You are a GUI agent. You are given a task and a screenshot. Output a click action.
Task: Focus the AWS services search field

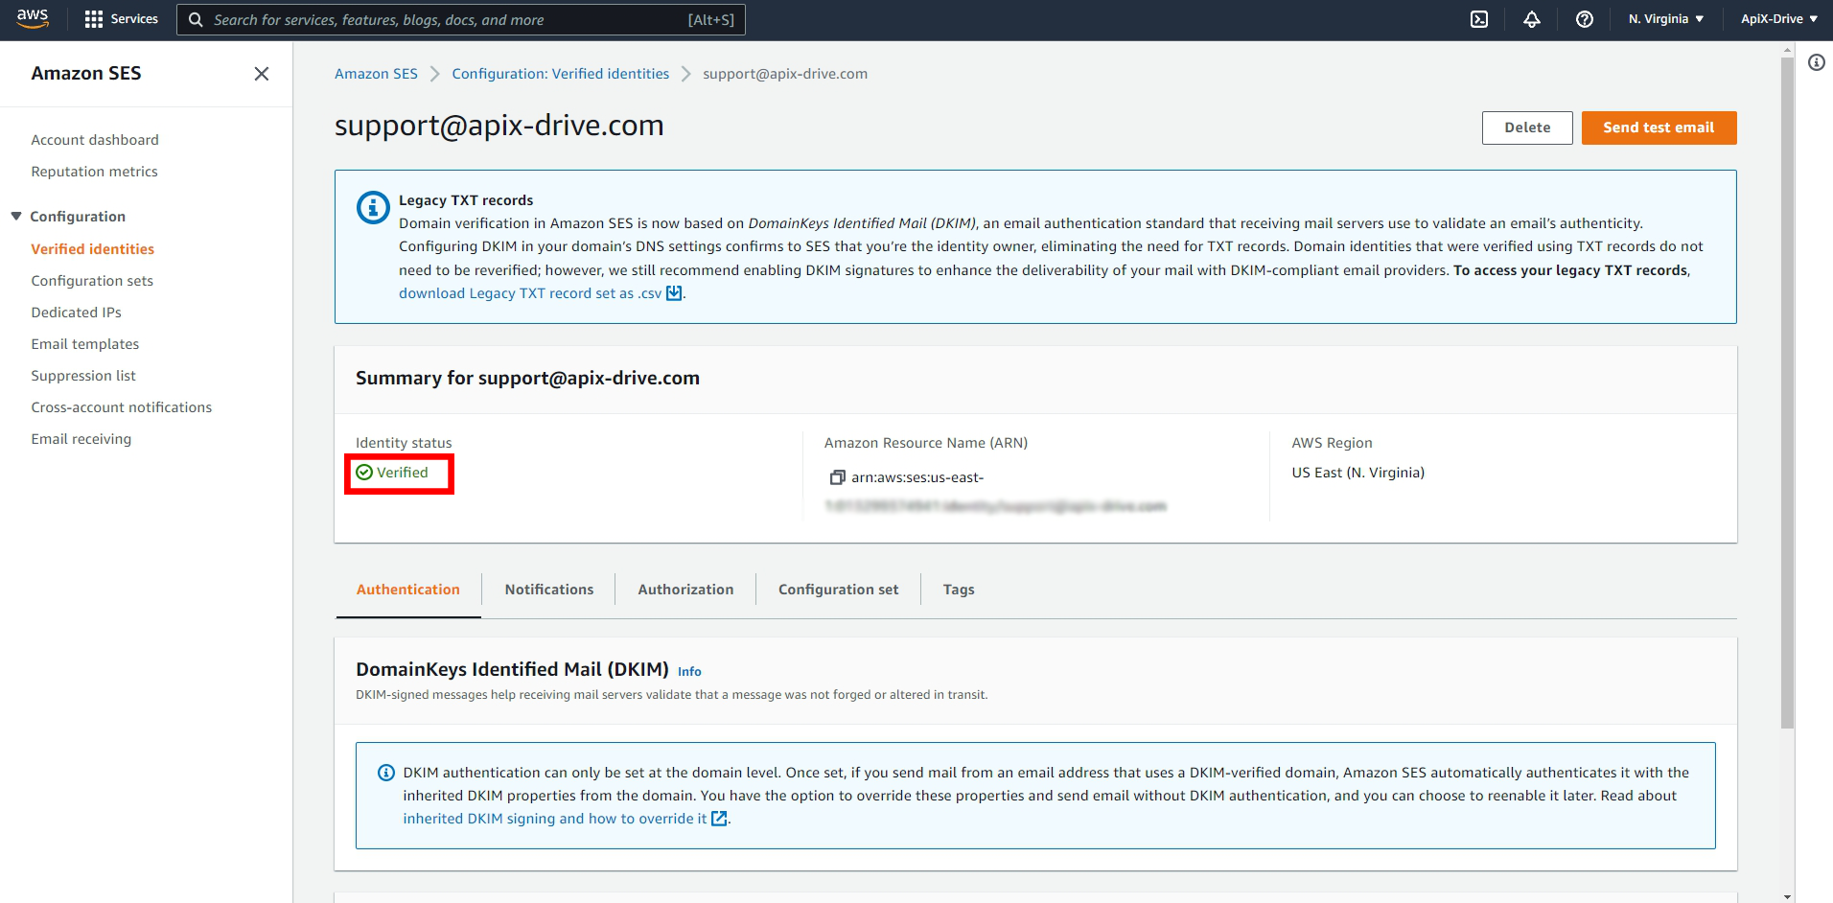pos(460,19)
